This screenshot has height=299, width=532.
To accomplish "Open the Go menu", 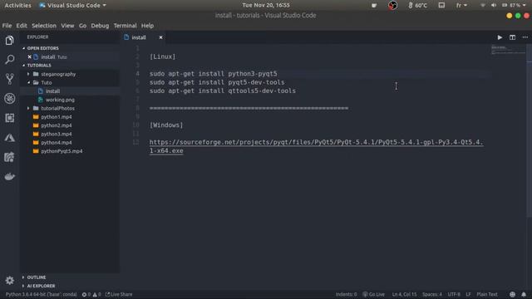I will (x=82, y=26).
